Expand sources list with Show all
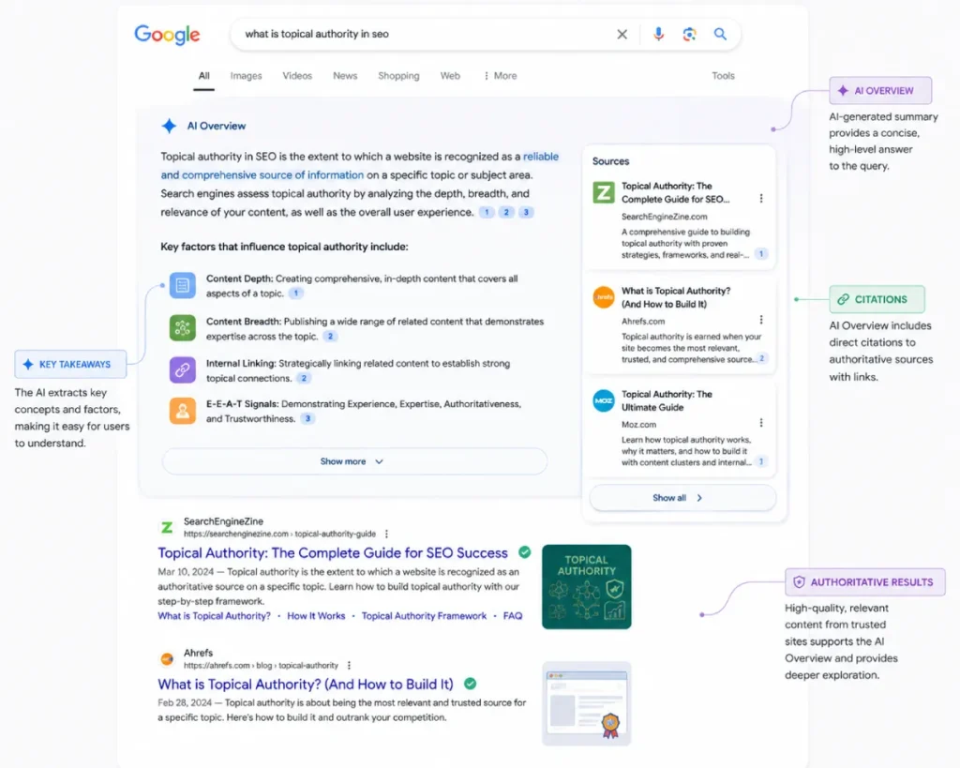960x768 pixels. tap(682, 498)
